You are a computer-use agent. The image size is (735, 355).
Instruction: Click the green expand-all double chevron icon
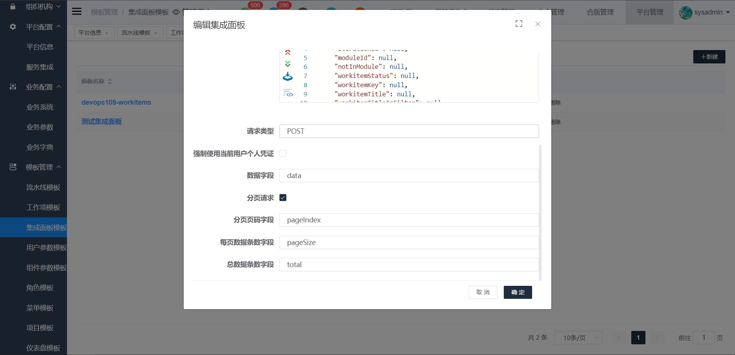[287, 64]
